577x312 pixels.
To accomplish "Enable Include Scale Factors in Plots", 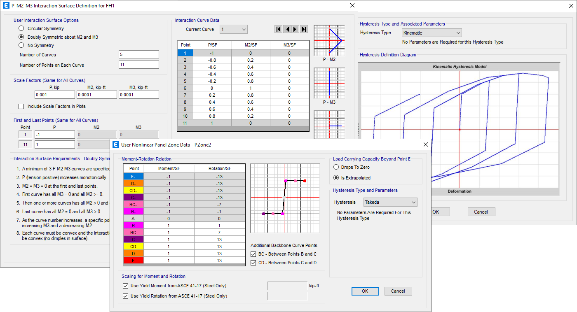I will 21,107.
